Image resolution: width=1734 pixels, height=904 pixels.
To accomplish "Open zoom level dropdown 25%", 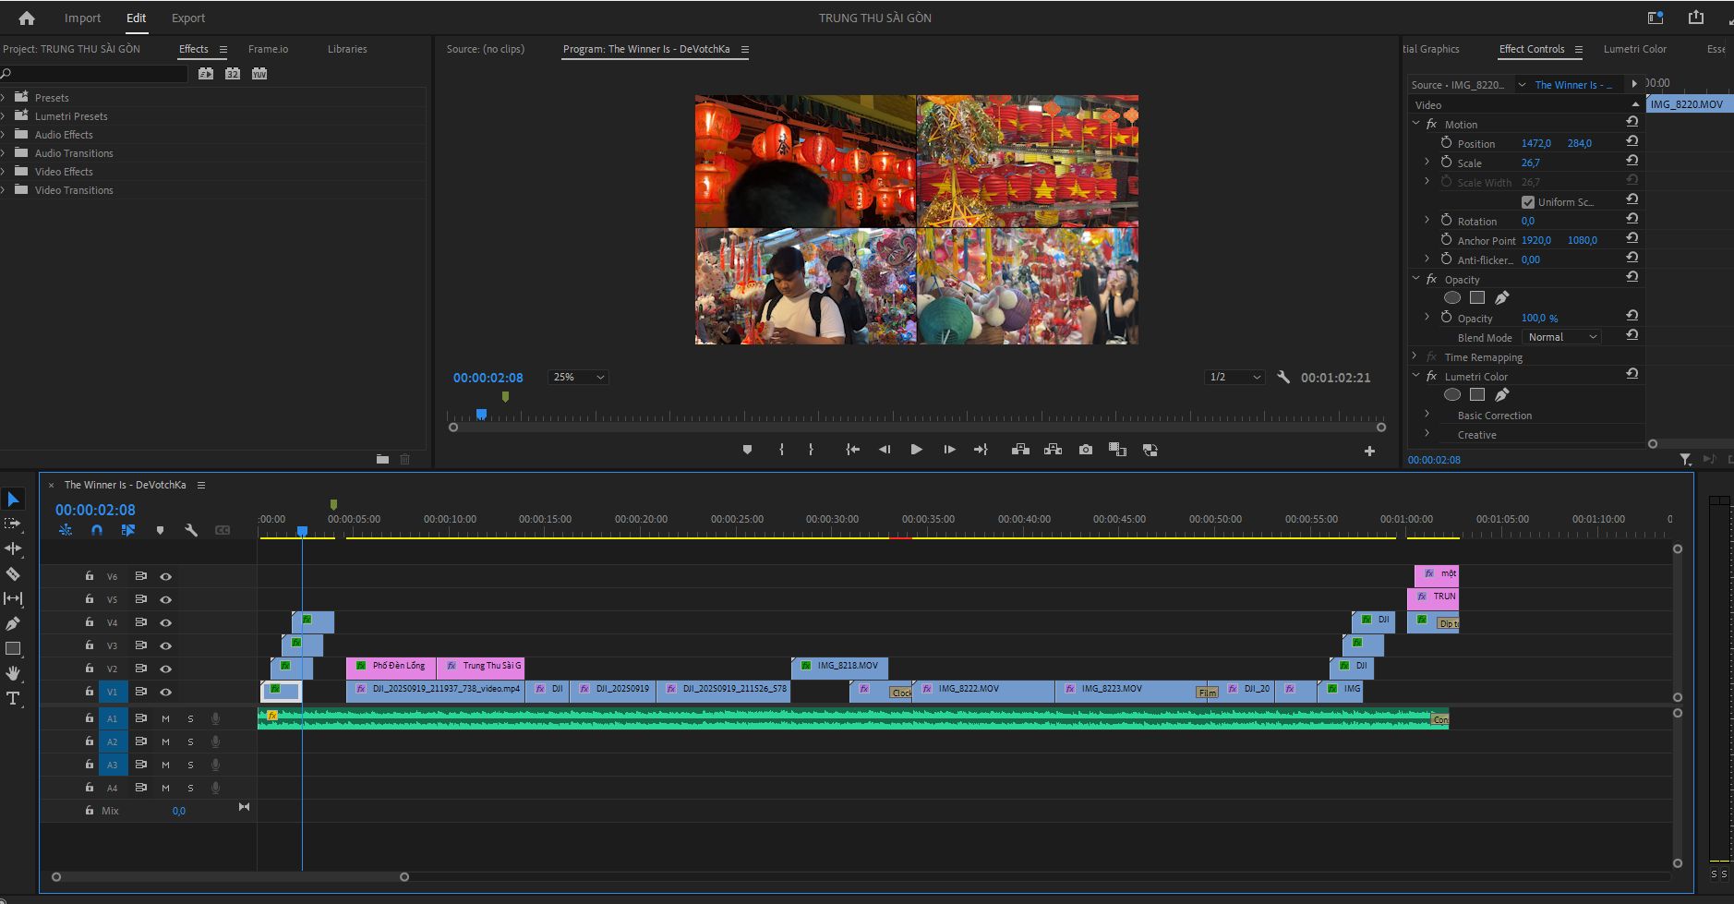I will pos(578,377).
